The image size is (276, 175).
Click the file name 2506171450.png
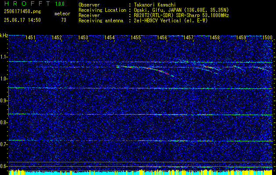[22, 11]
